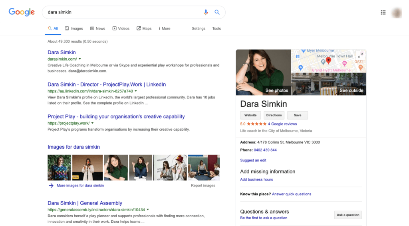The width and height of the screenshot is (409, 226).
Task: Expand the More search options menu
Action: [x=164, y=28]
